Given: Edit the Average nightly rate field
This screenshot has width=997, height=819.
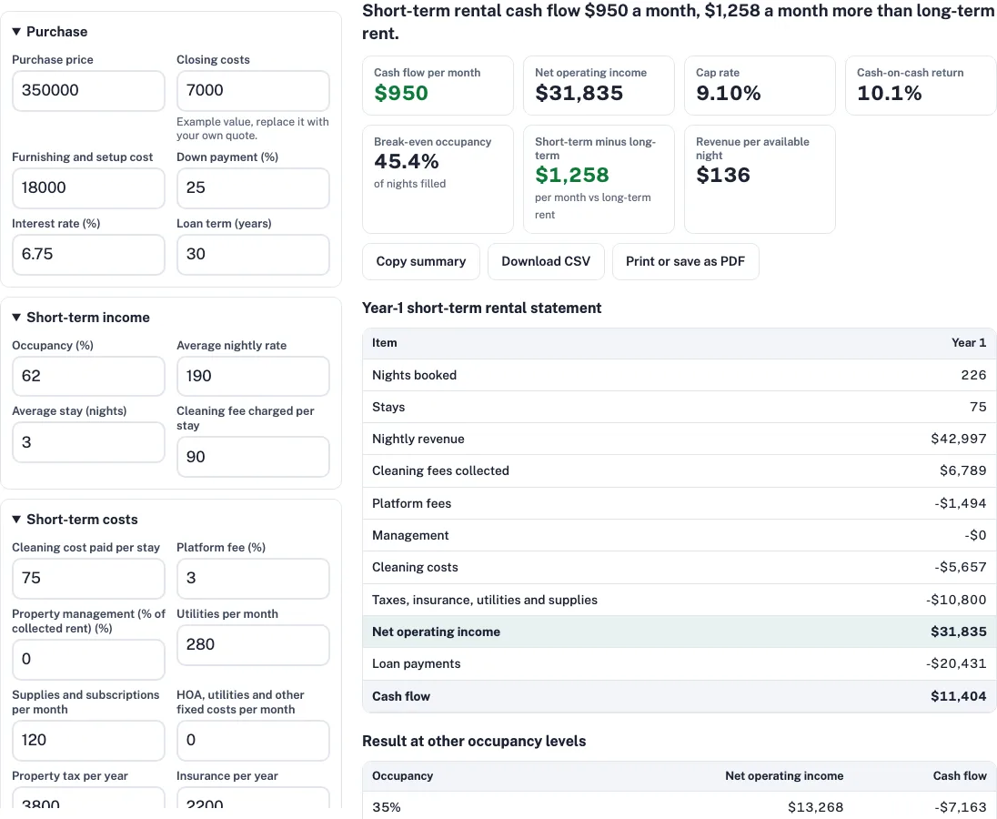Looking at the screenshot, I should click(x=253, y=376).
